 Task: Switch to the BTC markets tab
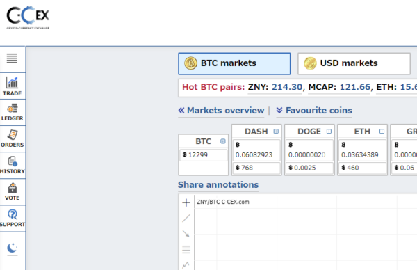pos(234,63)
